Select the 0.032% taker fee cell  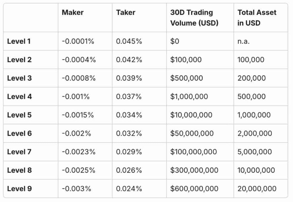(x=129, y=134)
